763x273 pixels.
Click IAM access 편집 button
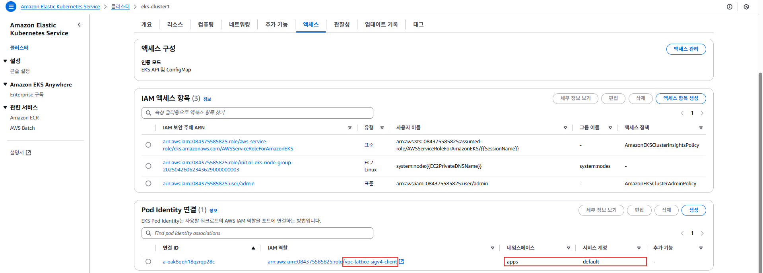click(x=613, y=98)
